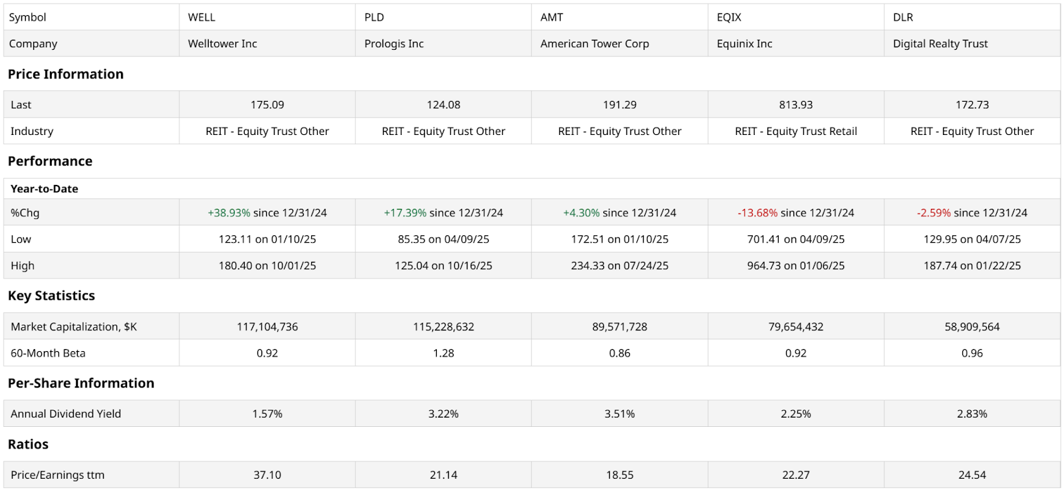This screenshot has height=498, width=1064.
Task: Click the Market Capitalization, $K row label
Action: pyautogui.click(x=74, y=327)
